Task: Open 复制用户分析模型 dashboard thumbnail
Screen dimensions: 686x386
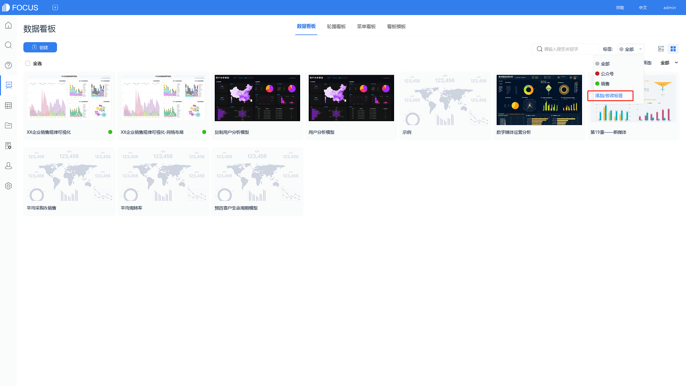Action: [257, 98]
